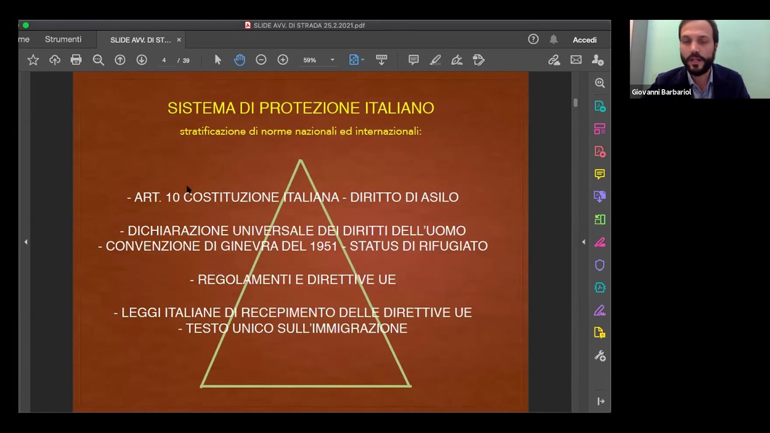Go to the previous page with up arrow
Viewport: 770px width, 433px height.
120,60
